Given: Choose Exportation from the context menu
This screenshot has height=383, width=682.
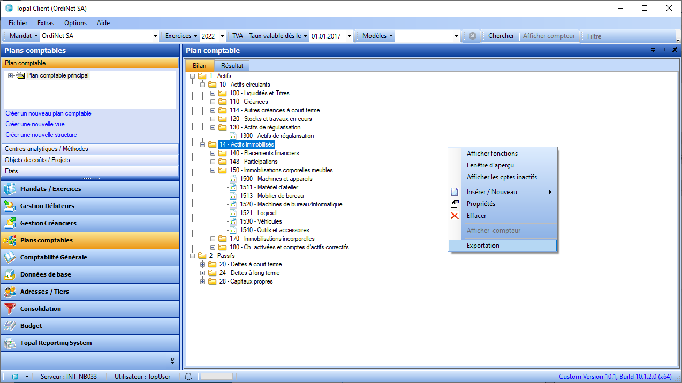Looking at the screenshot, I should 483,246.
